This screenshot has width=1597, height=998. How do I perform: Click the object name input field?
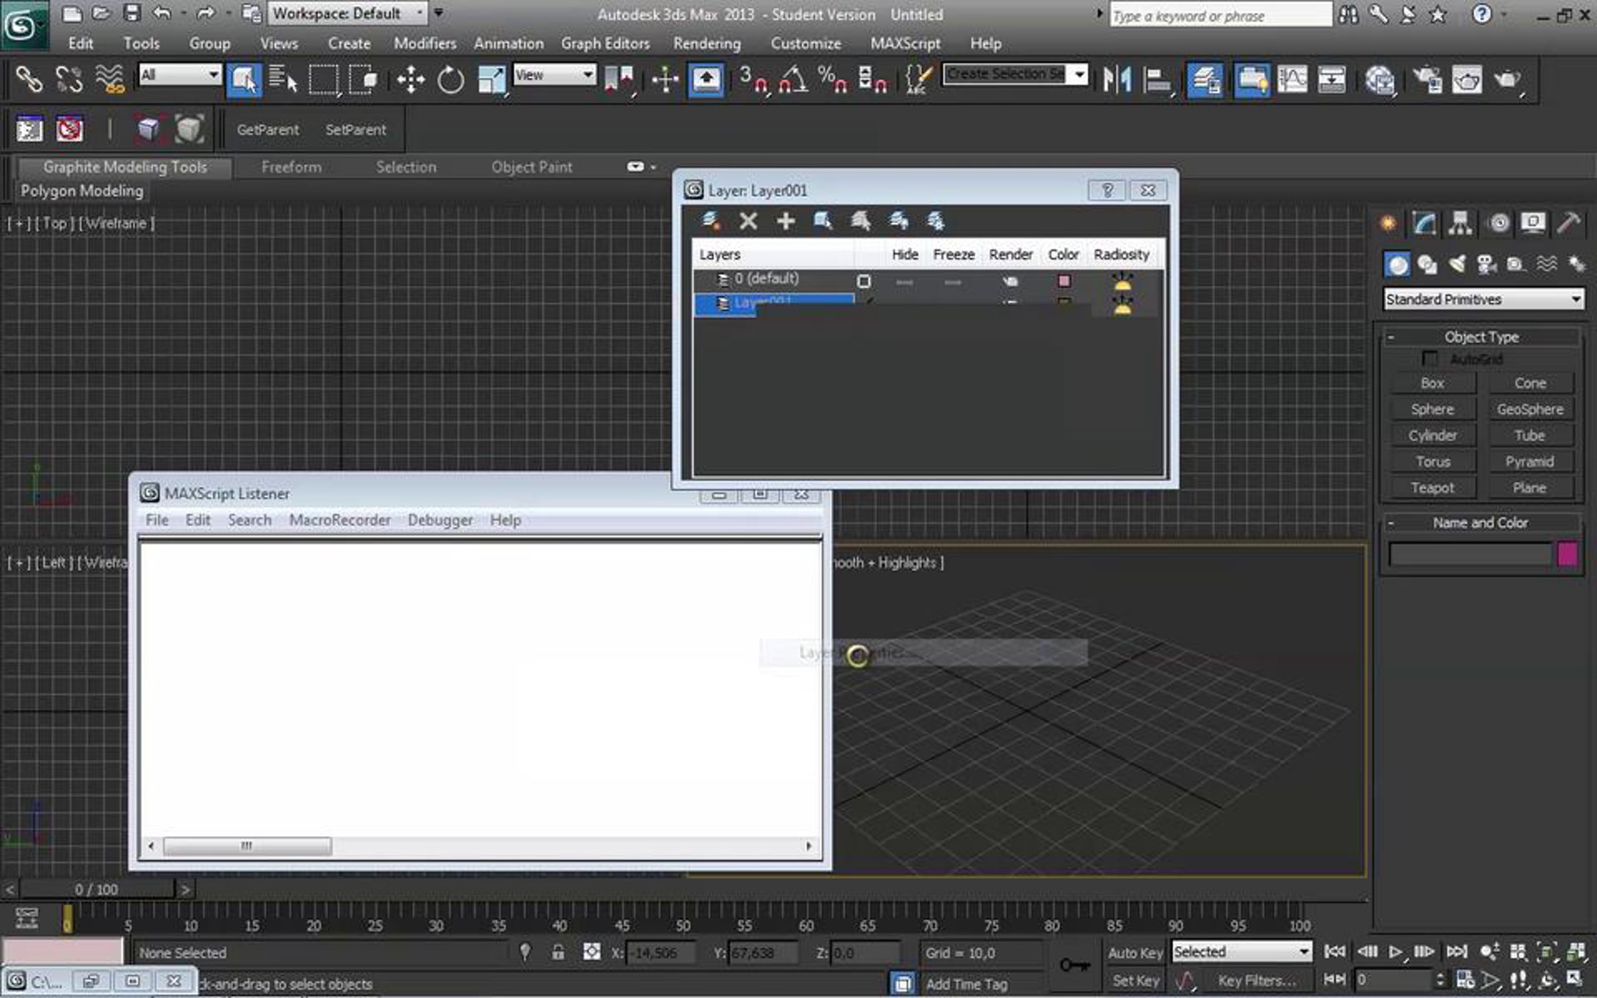[1470, 554]
